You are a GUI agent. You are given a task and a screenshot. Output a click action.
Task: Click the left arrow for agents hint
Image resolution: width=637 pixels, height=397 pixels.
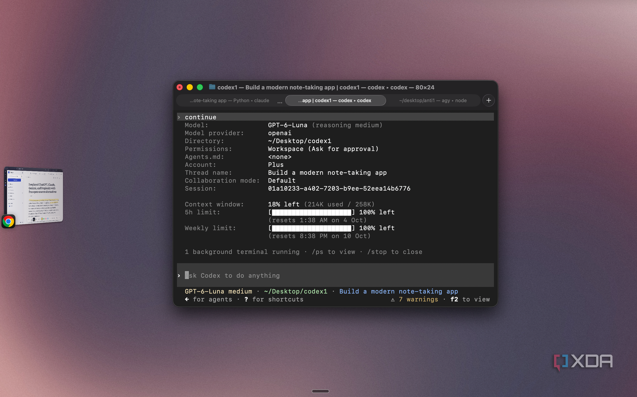(208, 299)
